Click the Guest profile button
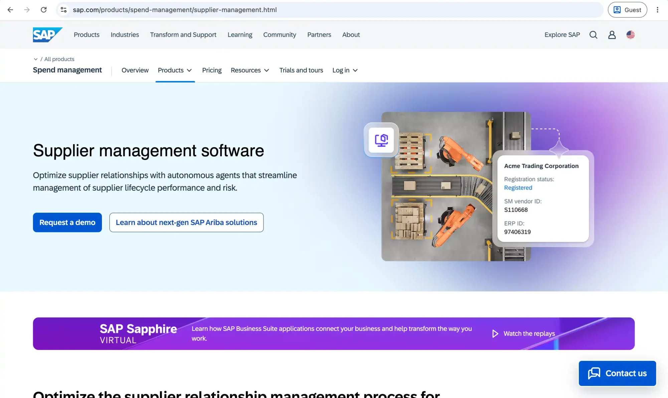The width and height of the screenshot is (668, 398). pyautogui.click(x=627, y=10)
